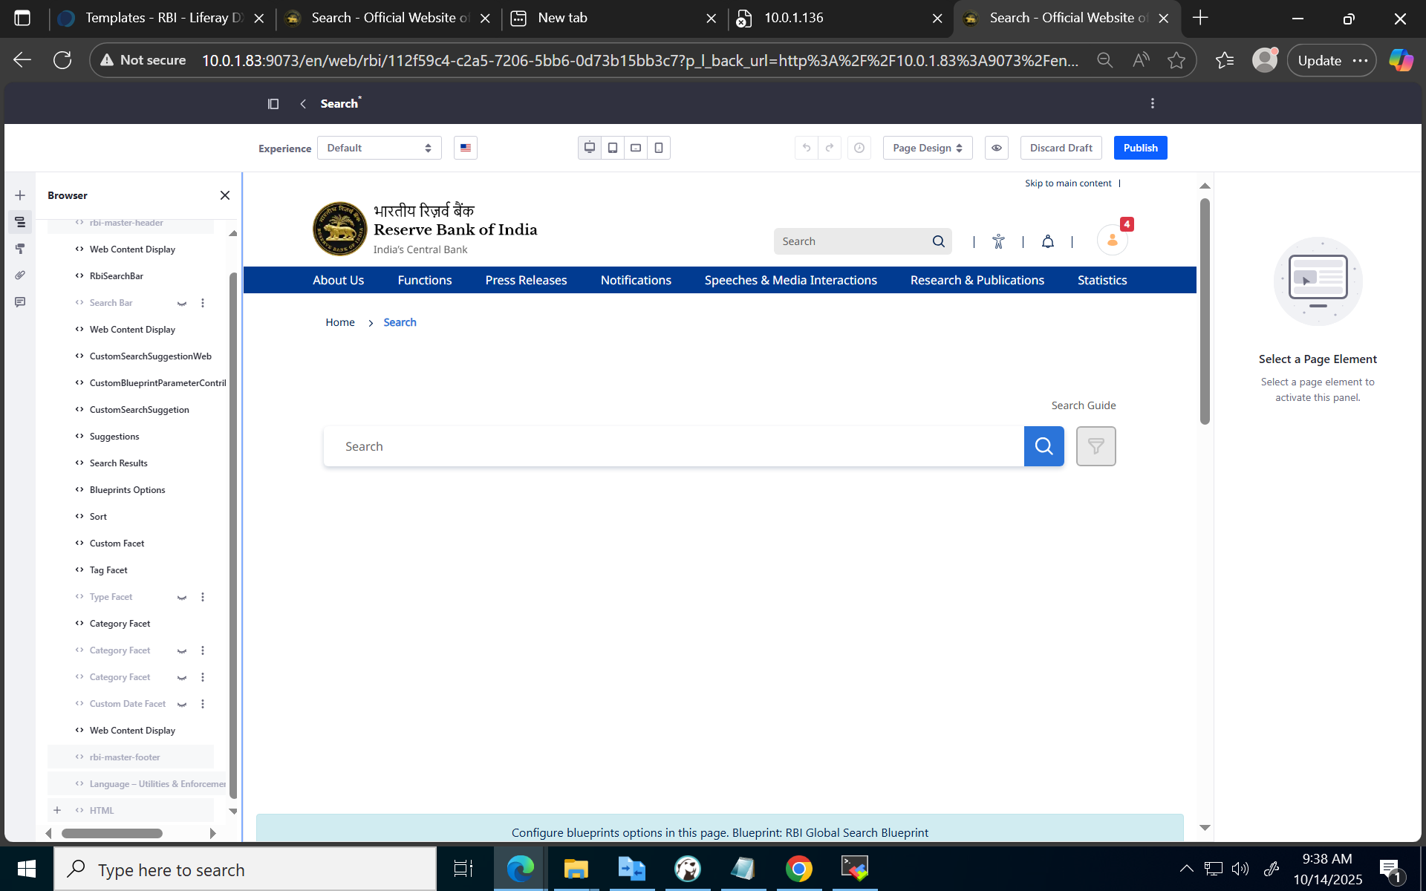This screenshot has height=891, width=1426.
Task: Open the Page Content paperclip sidebar icon
Action: point(20,275)
